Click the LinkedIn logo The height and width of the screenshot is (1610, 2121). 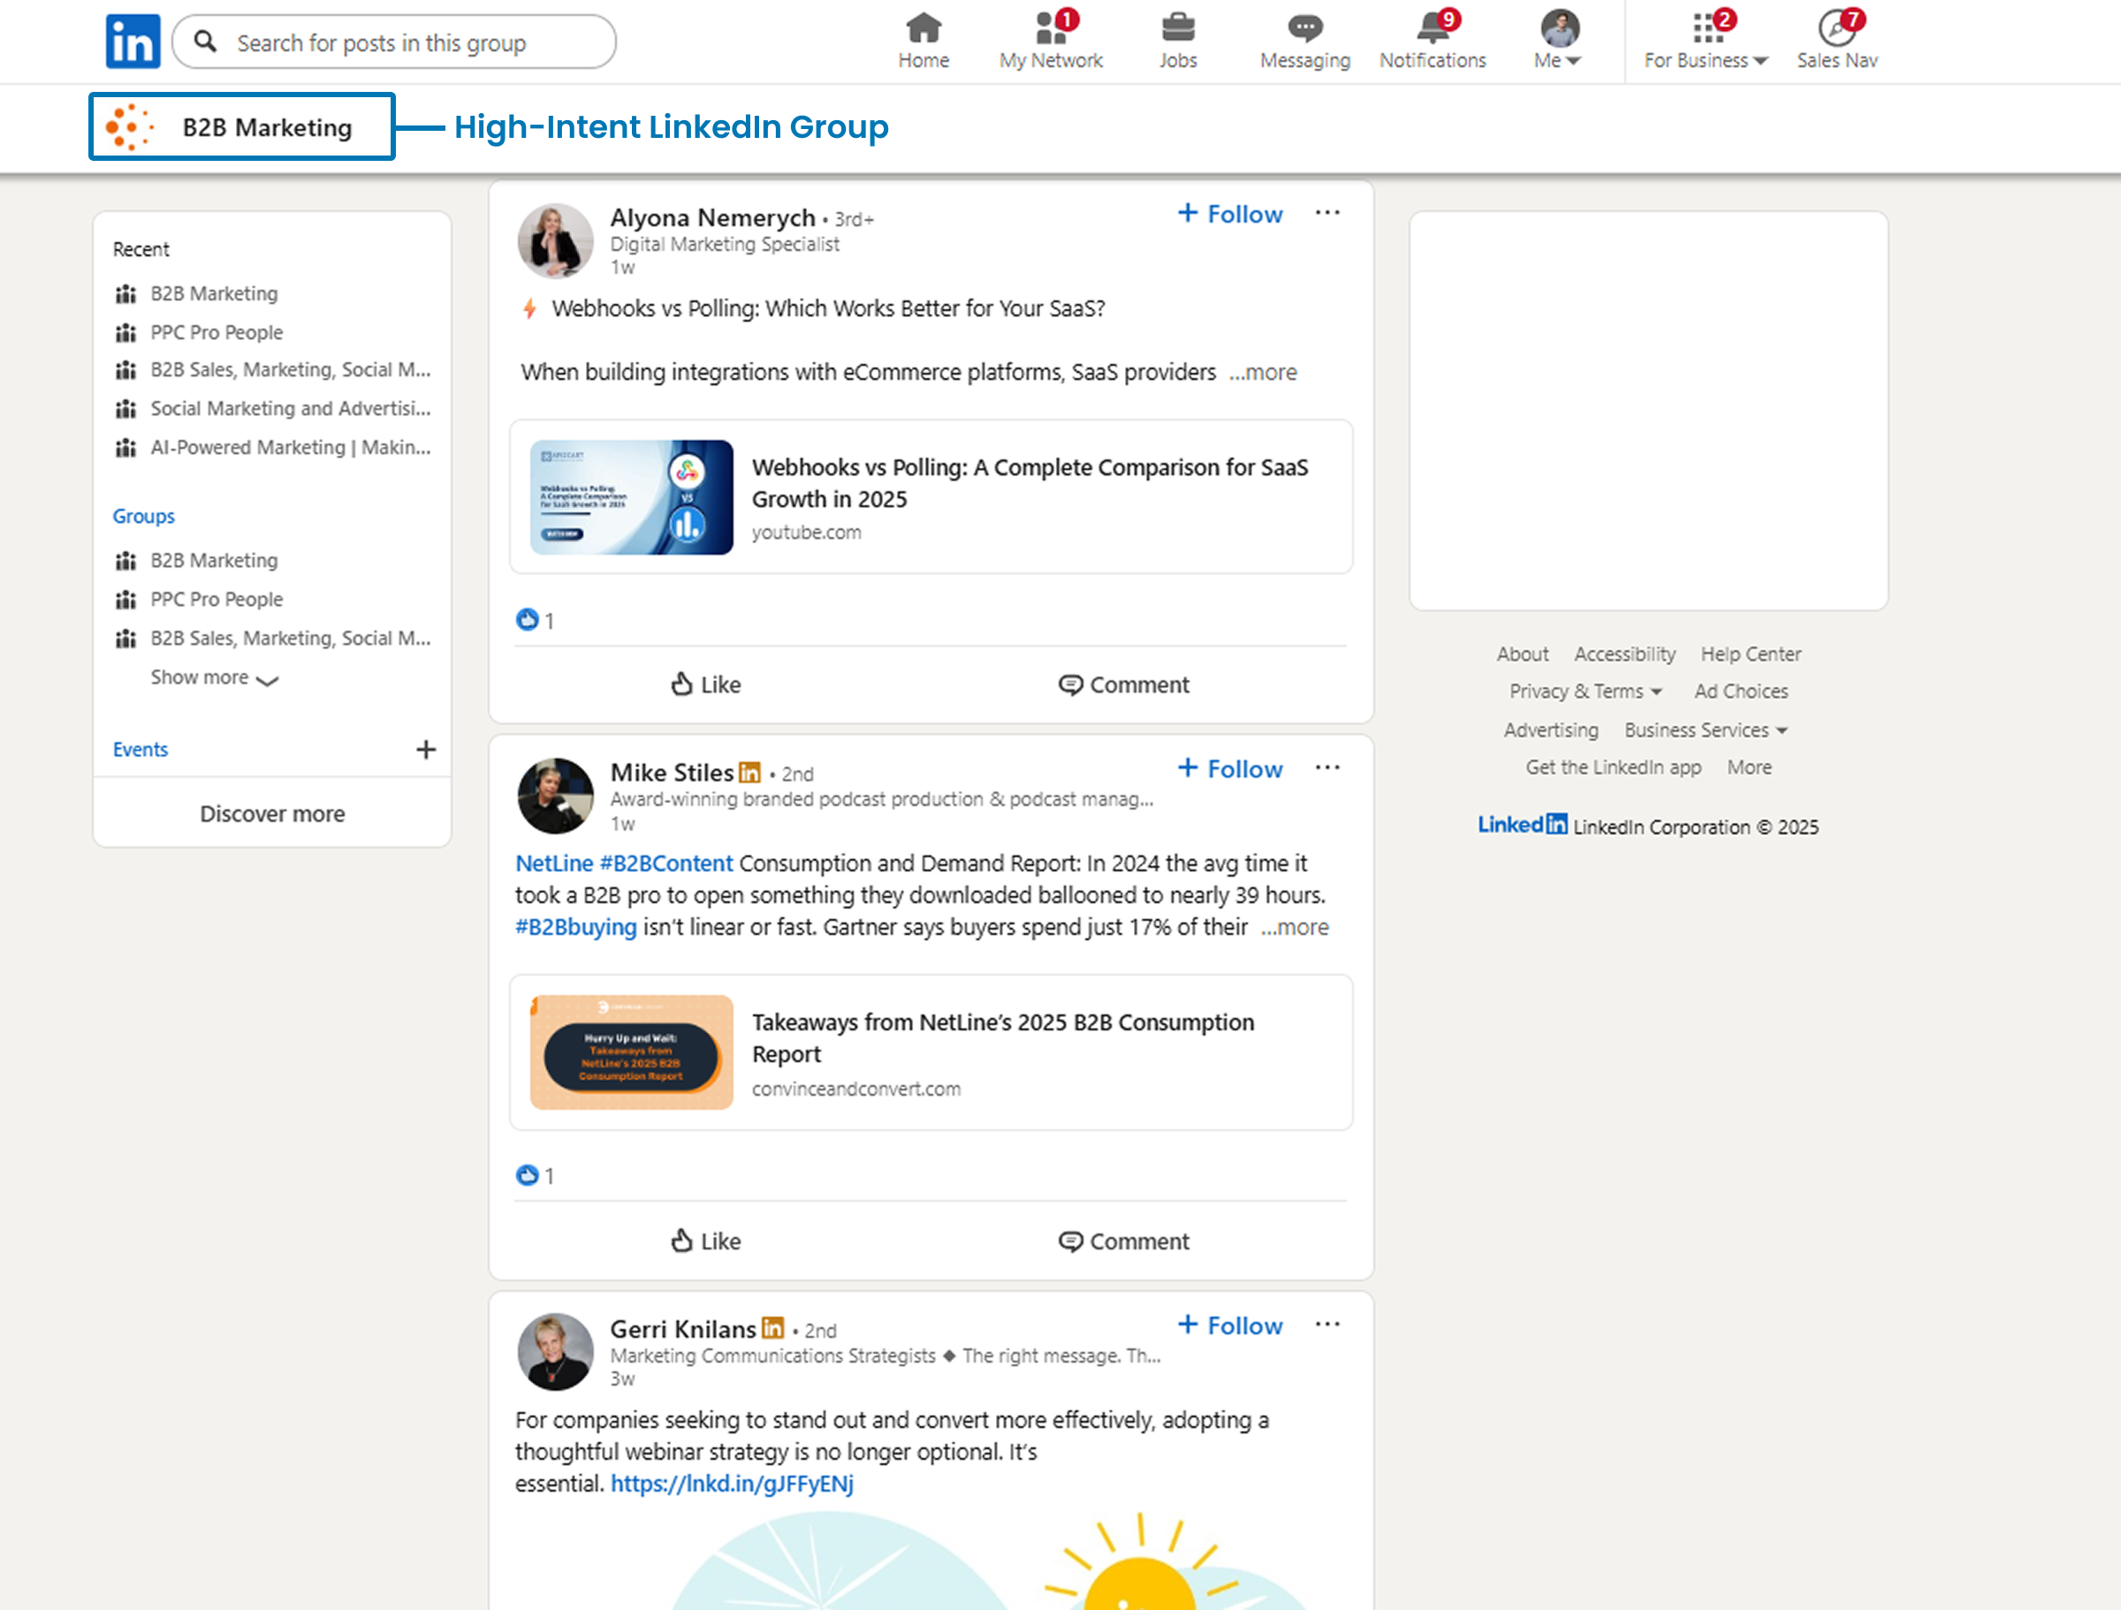pos(133,42)
